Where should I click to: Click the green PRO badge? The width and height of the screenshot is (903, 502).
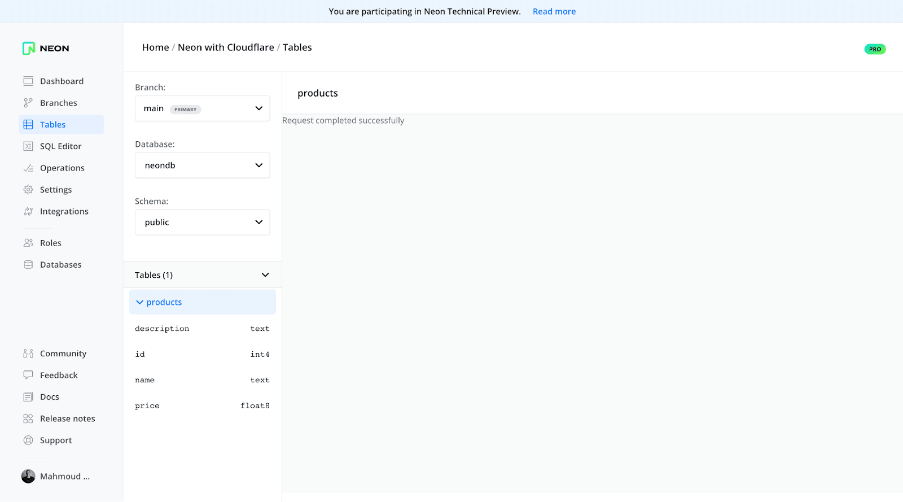tap(875, 50)
